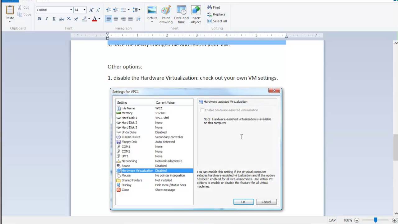
Task: Open the Calibri font family dropdown
Action: 71,10
